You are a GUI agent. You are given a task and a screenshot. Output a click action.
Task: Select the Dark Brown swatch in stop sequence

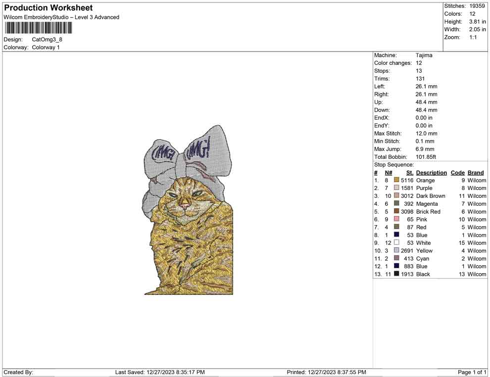coord(395,196)
